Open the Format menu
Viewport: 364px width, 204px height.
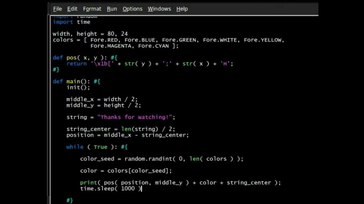[92, 9]
